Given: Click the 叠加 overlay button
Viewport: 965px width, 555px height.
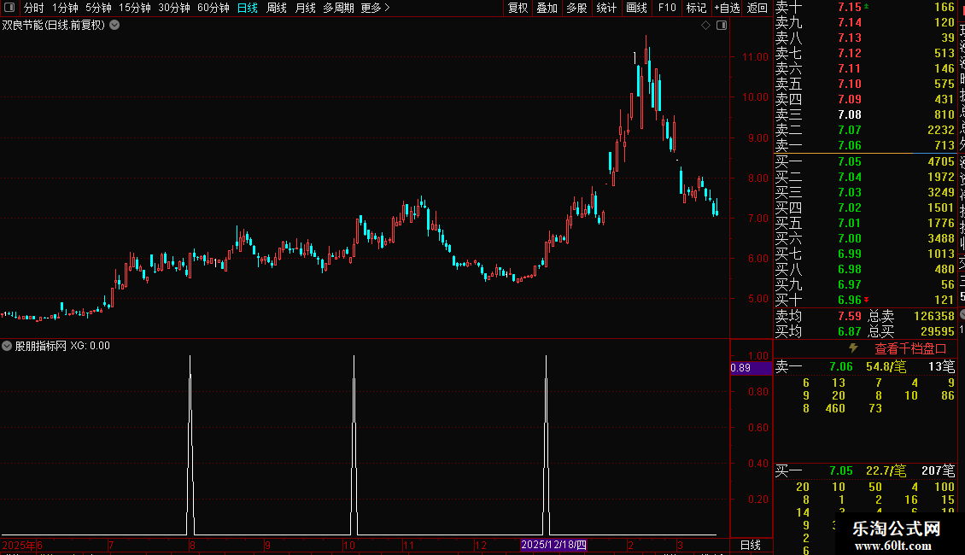Looking at the screenshot, I should pyautogui.click(x=547, y=8).
